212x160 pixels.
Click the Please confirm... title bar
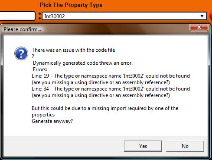tap(95, 29)
